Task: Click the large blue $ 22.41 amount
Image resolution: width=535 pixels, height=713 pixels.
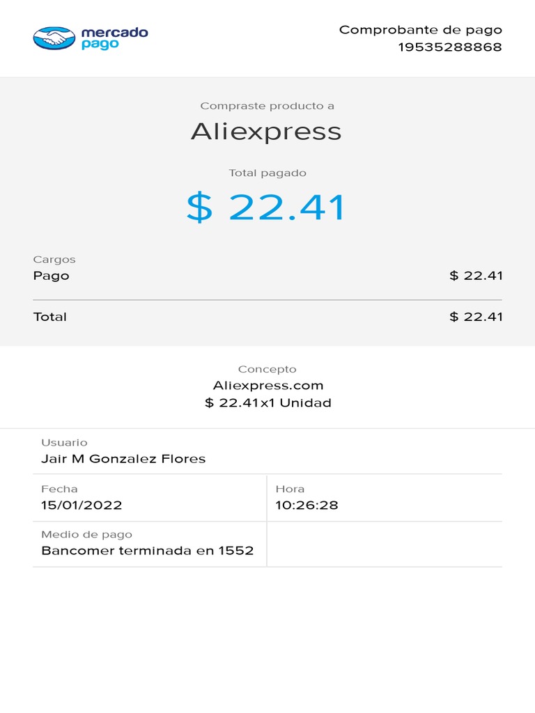Action: 267,207
